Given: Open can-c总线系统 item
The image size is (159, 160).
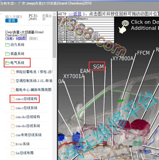Looking at the screenshot, I should click(26, 108).
